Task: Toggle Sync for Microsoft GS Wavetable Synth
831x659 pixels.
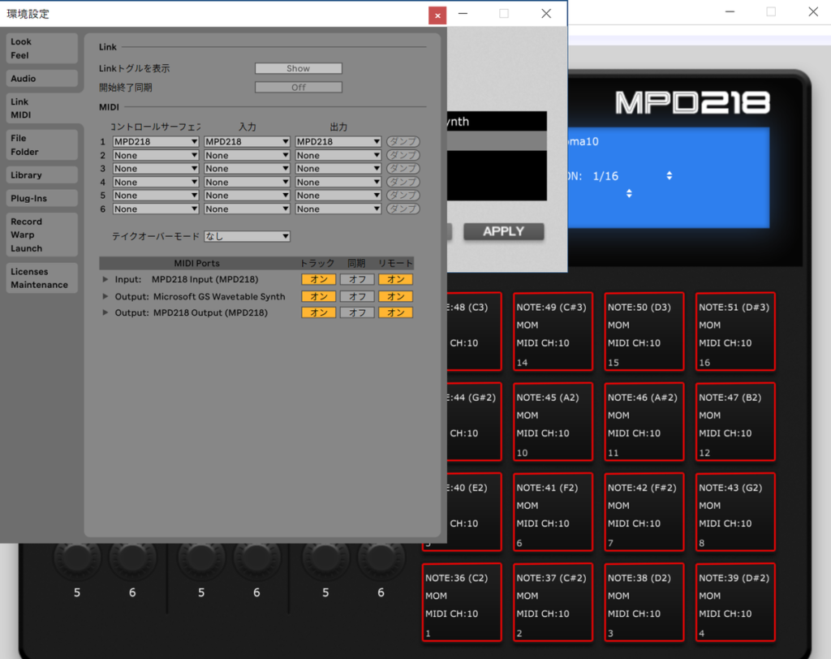Action: click(x=357, y=296)
